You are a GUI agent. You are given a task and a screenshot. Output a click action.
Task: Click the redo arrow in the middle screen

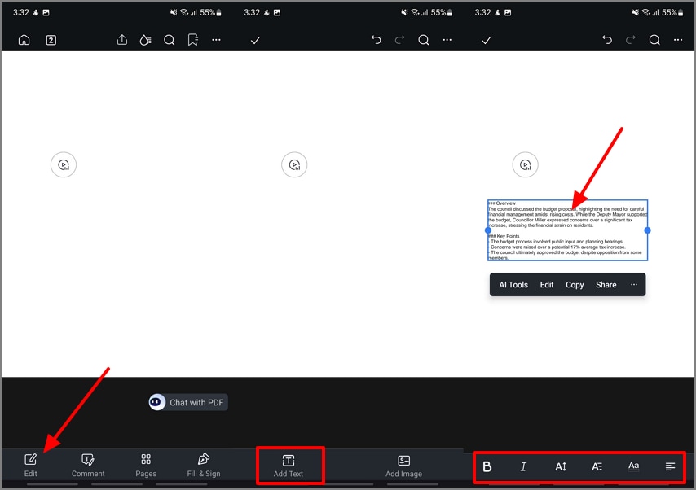399,40
